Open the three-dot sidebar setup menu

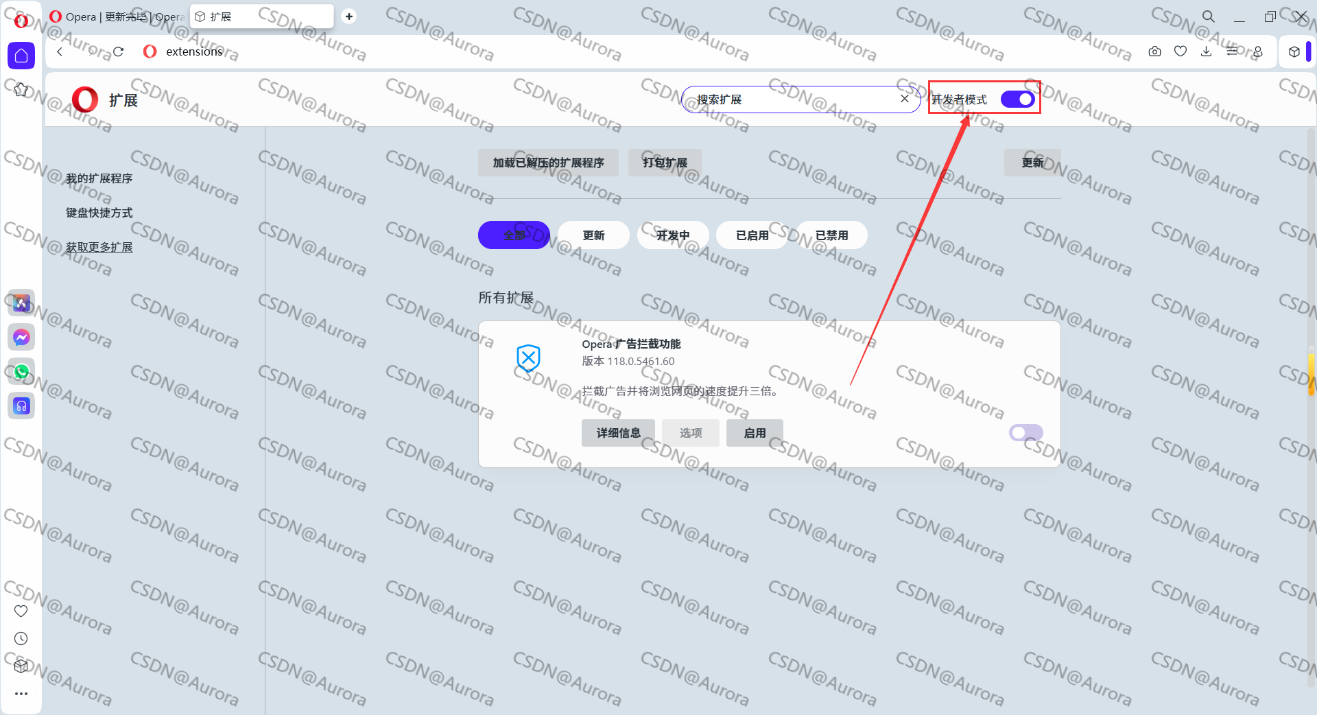pyautogui.click(x=21, y=694)
